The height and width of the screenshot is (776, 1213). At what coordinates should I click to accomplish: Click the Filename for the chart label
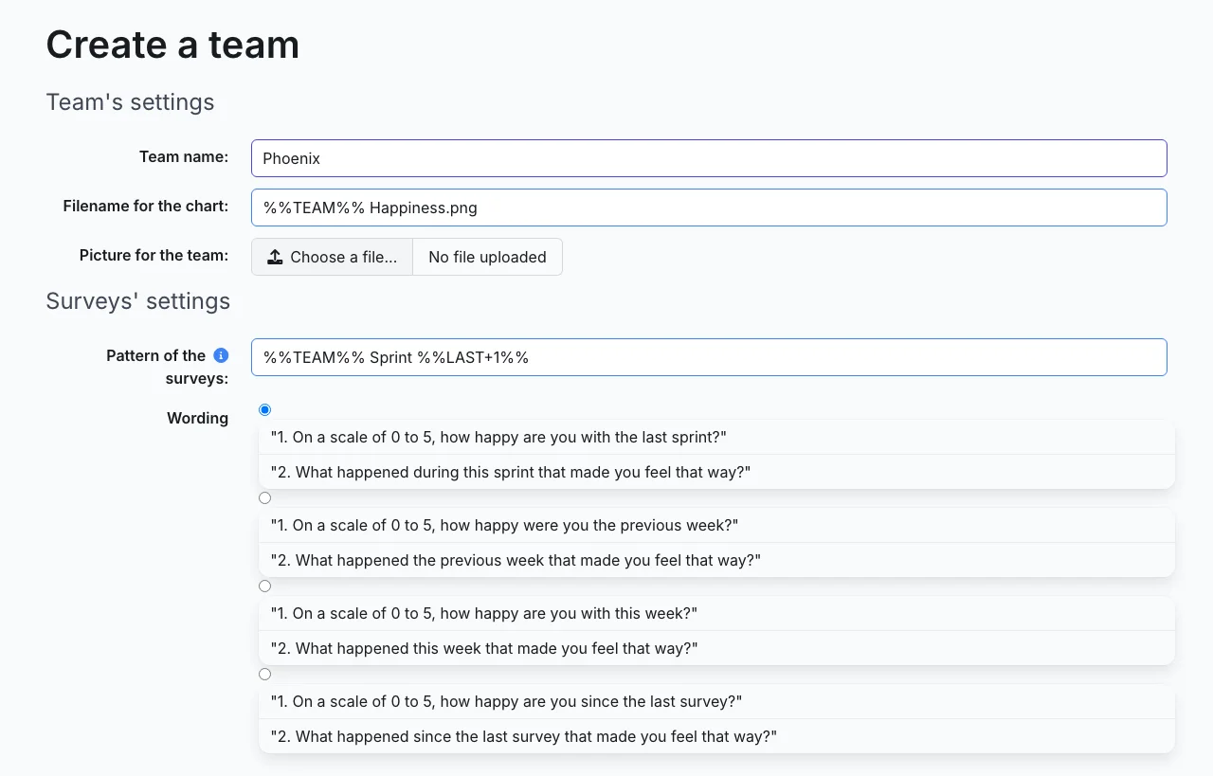click(146, 206)
